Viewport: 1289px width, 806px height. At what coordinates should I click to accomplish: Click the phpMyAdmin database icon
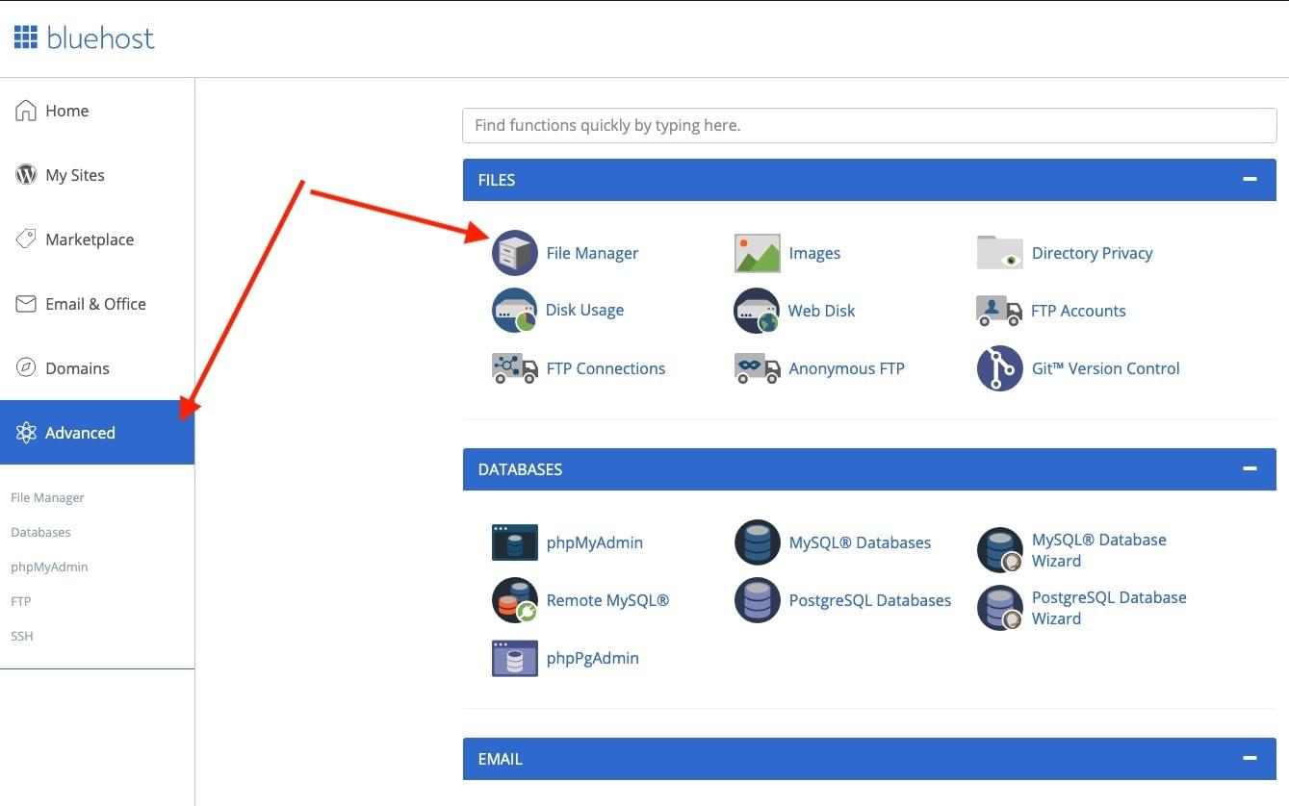coord(514,542)
